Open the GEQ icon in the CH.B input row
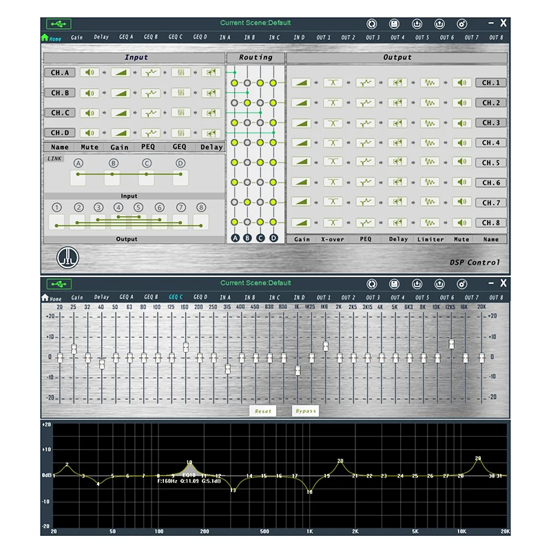The width and height of the screenshot is (551, 551). tap(180, 93)
